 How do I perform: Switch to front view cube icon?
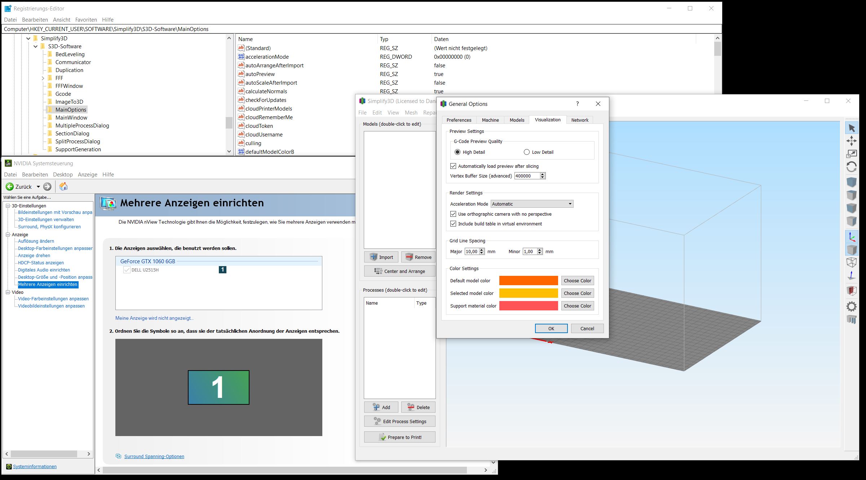pos(852,208)
